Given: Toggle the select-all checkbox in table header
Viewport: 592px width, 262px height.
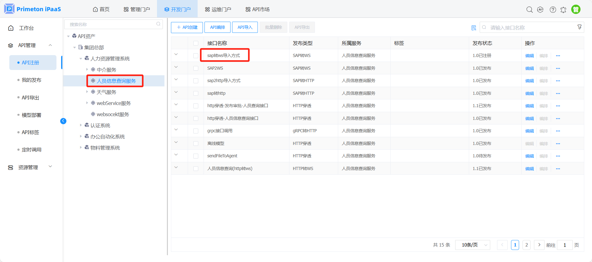Looking at the screenshot, I should point(196,43).
